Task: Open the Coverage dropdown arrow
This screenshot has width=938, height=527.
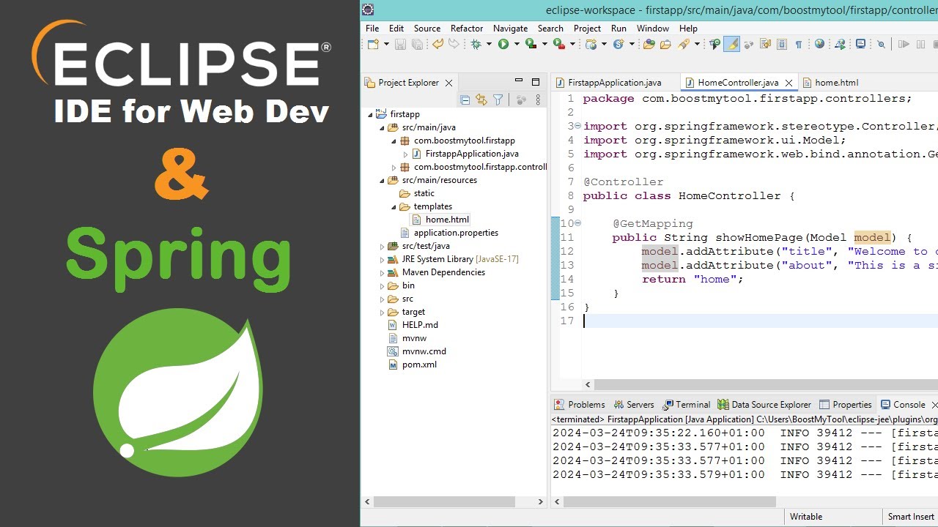Action: (x=544, y=45)
